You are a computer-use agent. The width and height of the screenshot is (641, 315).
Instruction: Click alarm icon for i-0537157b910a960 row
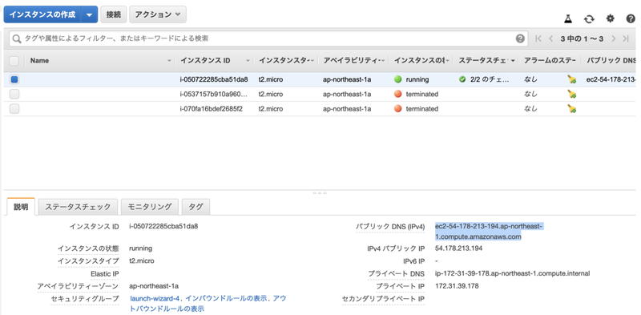pyautogui.click(x=571, y=94)
